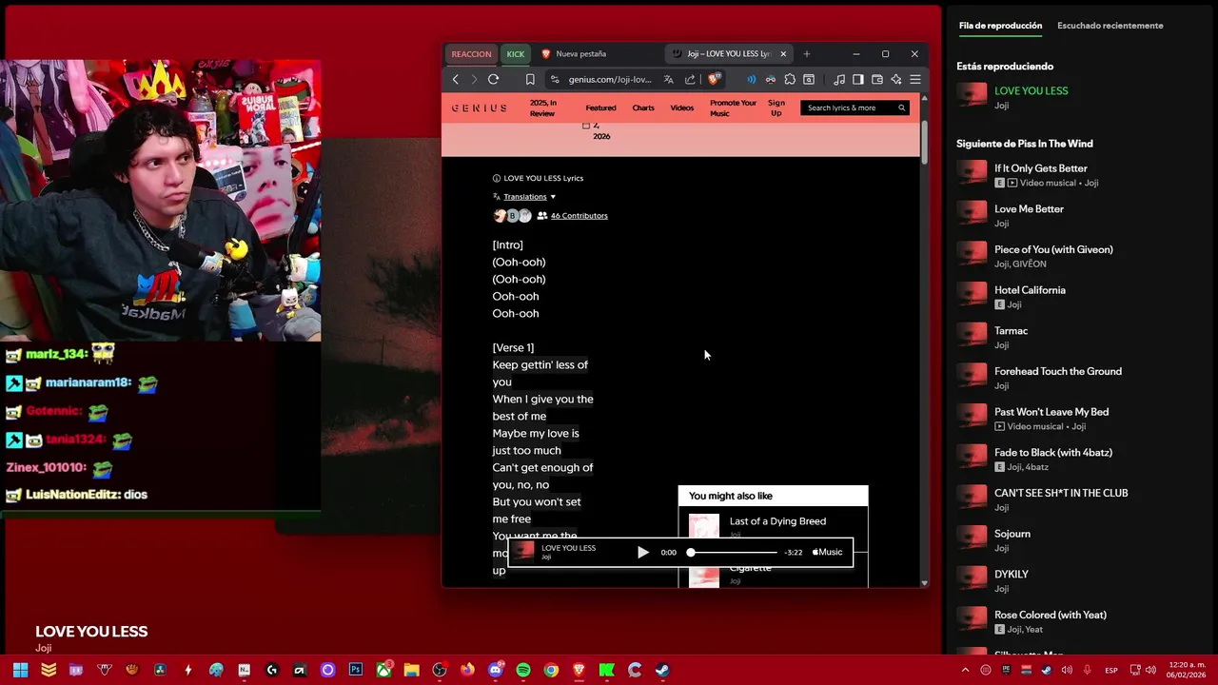Open the Brave playlist music-note icon
The image size is (1218, 685).
(x=838, y=80)
